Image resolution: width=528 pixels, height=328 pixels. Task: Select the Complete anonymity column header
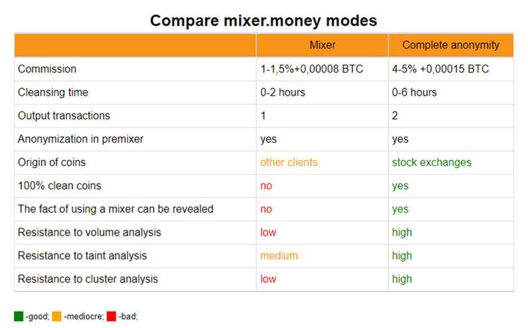pyautogui.click(x=451, y=45)
